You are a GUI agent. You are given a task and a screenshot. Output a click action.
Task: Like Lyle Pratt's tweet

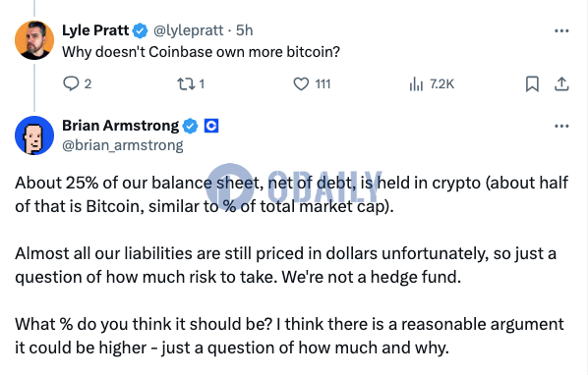pos(312,83)
